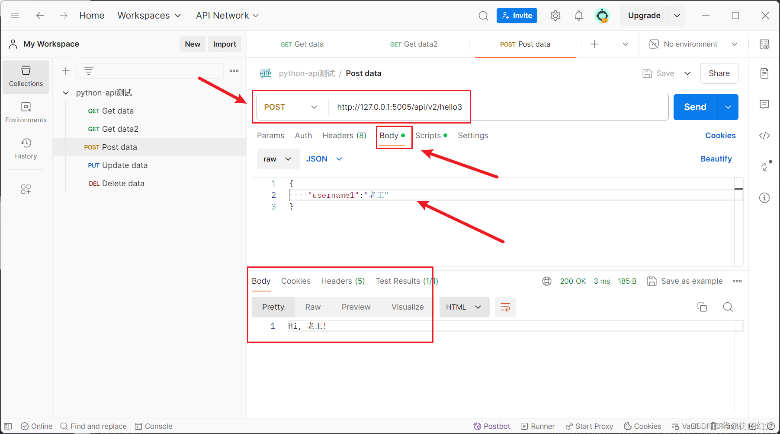This screenshot has height=434, width=780.
Task: Open the documentation icon in right sidebar
Action: click(764, 73)
